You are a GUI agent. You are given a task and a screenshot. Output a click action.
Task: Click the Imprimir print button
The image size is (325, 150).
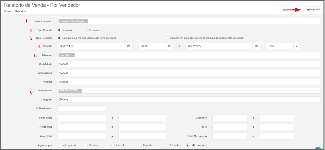[x=313, y=10]
